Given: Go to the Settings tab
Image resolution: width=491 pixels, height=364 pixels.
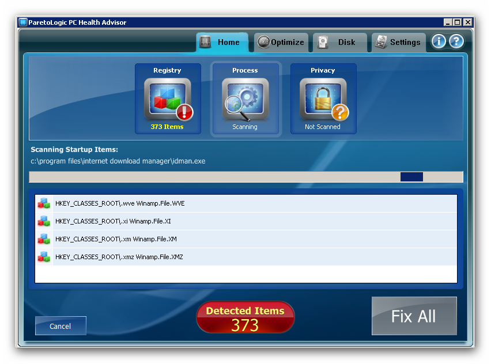Looking at the screenshot, I should pyautogui.click(x=399, y=42).
